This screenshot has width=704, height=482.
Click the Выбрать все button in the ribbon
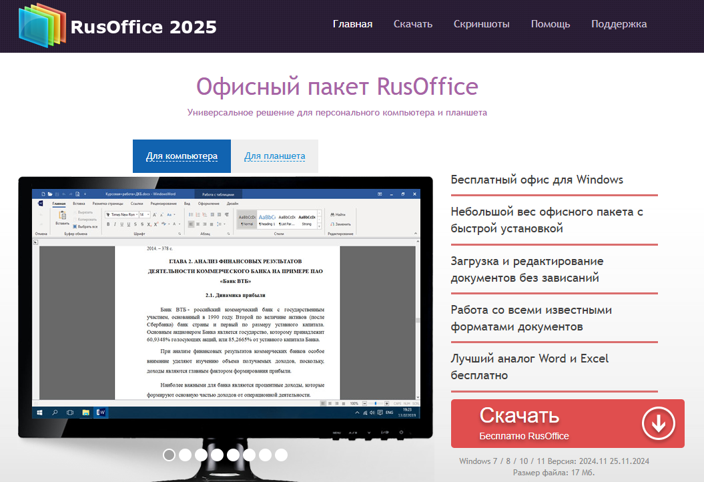pyautogui.click(x=85, y=226)
